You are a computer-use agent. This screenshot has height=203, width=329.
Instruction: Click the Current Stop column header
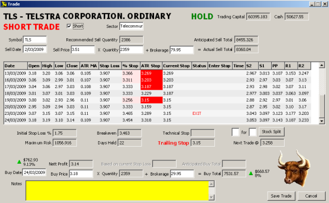coord(177,66)
